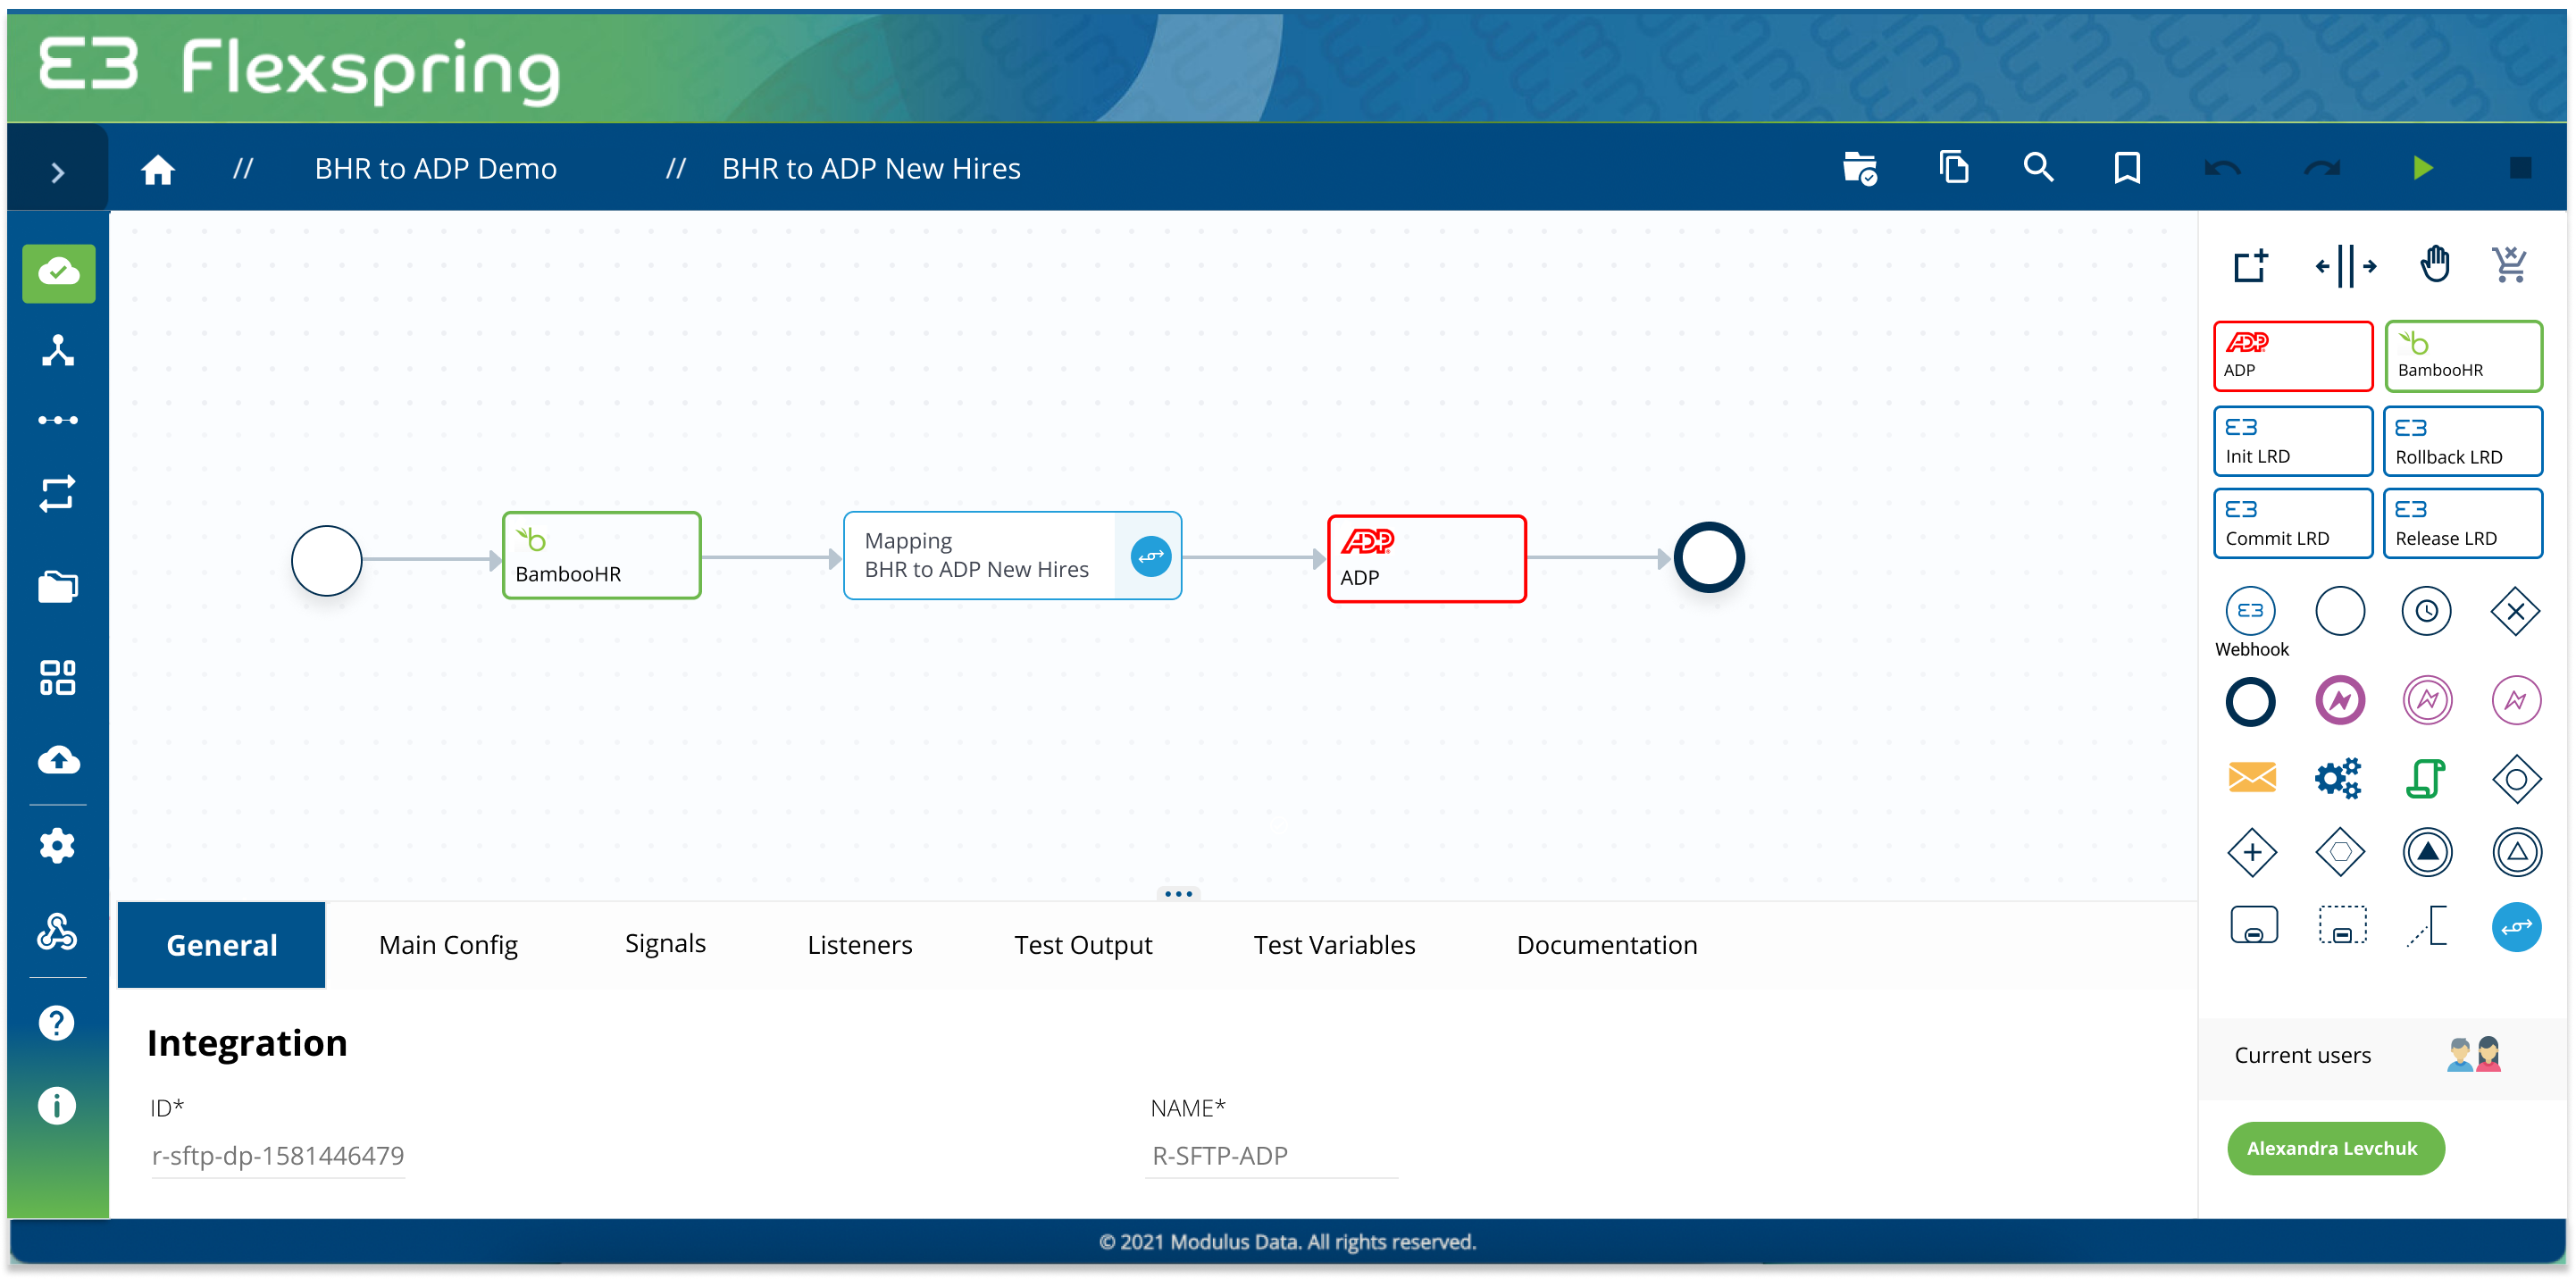The height and width of the screenshot is (1279, 2576).
Task: Click the cloud upload sidebar icon
Action: coord(58,761)
